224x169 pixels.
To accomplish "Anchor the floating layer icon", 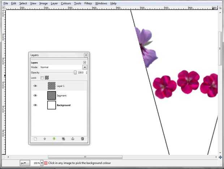I will [73, 139].
